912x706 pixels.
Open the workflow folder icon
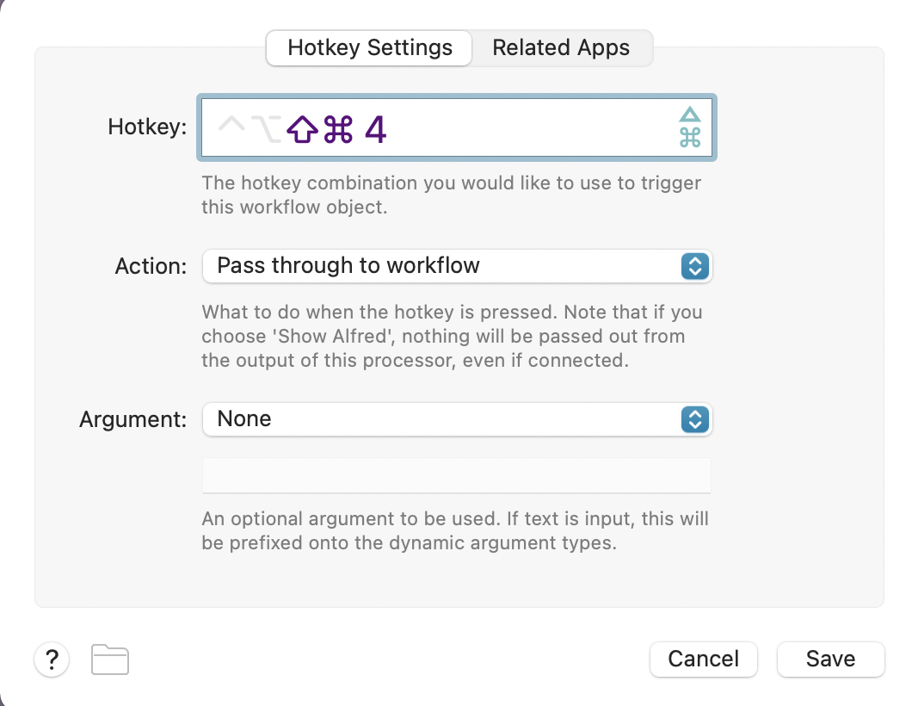point(110,660)
